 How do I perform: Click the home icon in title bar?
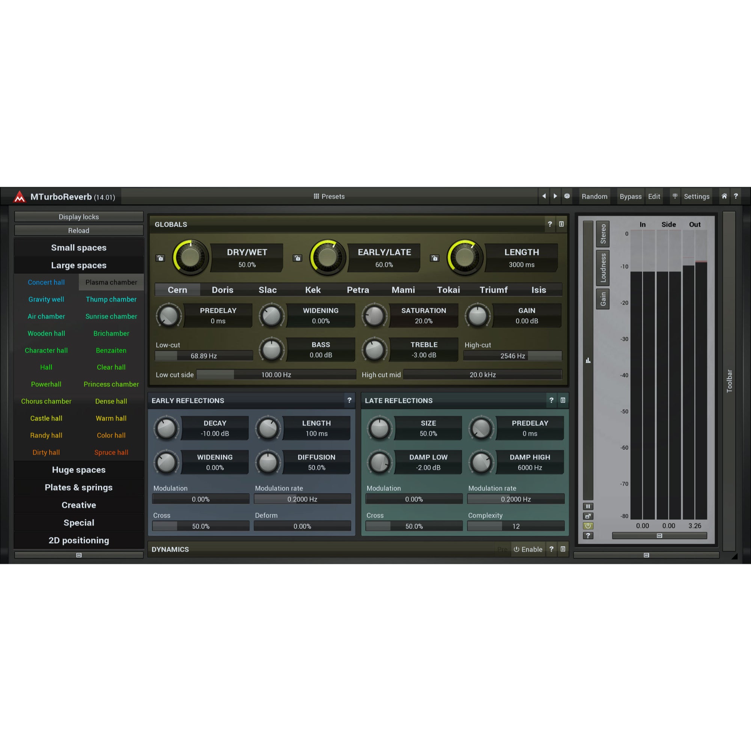724,196
